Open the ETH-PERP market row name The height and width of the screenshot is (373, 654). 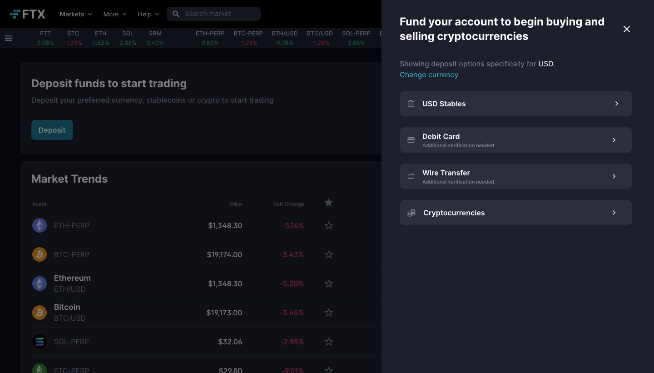coord(72,225)
